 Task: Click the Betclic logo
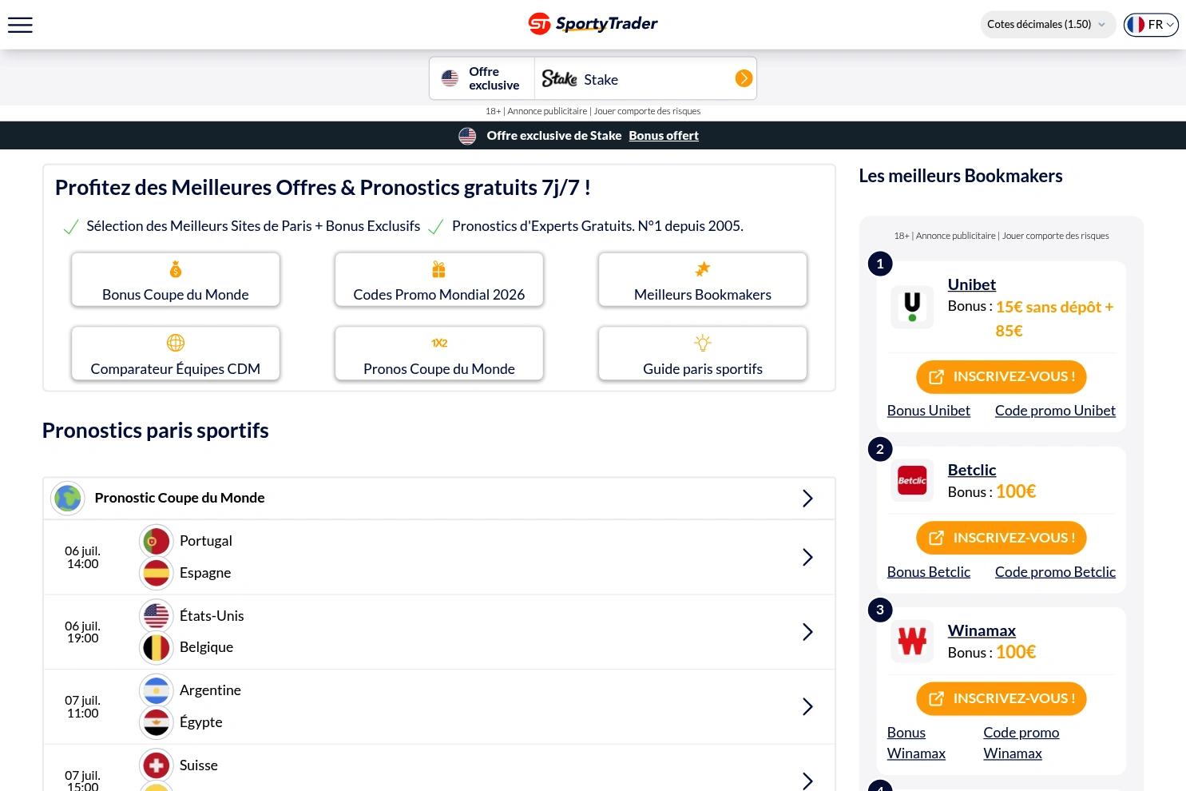coord(912,480)
